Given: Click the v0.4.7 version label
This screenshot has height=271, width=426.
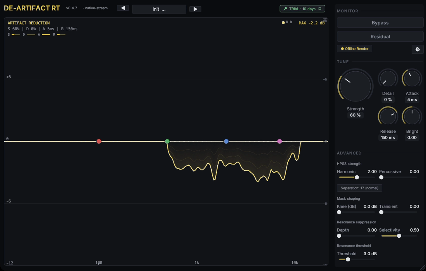Looking at the screenshot, I should pos(72,8).
